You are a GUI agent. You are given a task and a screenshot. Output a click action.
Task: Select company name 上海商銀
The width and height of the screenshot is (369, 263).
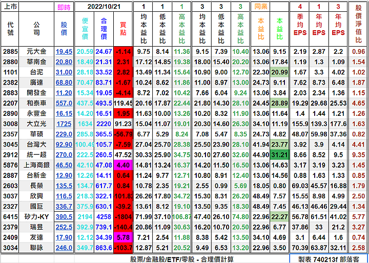pos(36,165)
